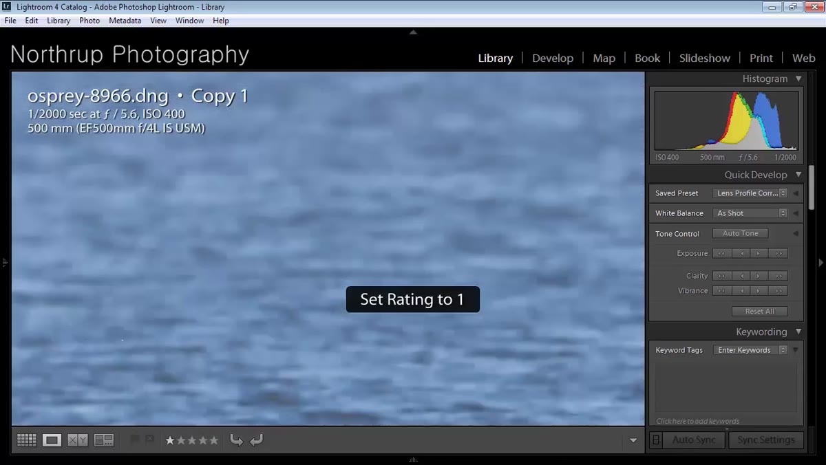Open the Help menu
826x465 pixels.
(221, 21)
